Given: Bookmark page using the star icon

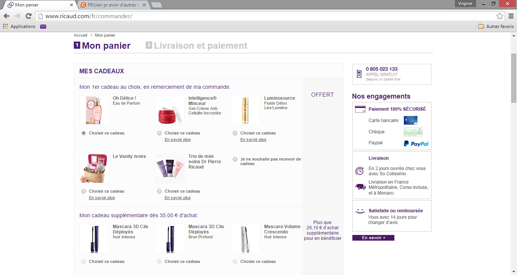Looking at the screenshot, I should point(500,16).
